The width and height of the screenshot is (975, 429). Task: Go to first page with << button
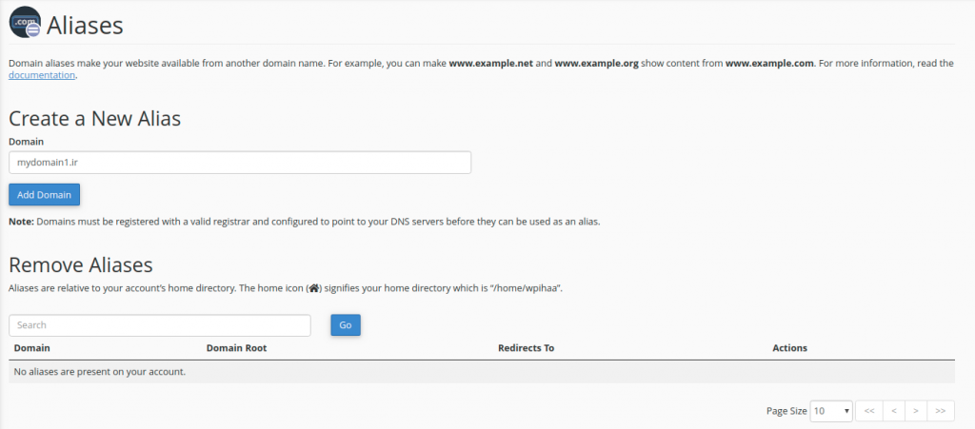pyautogui.click(x=869, y=411)
